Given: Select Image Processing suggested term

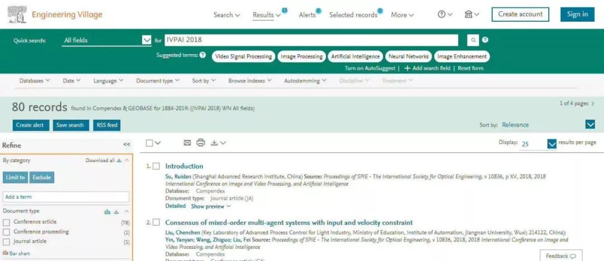Looking at the screenshot, I should click(x=301, y=56).
